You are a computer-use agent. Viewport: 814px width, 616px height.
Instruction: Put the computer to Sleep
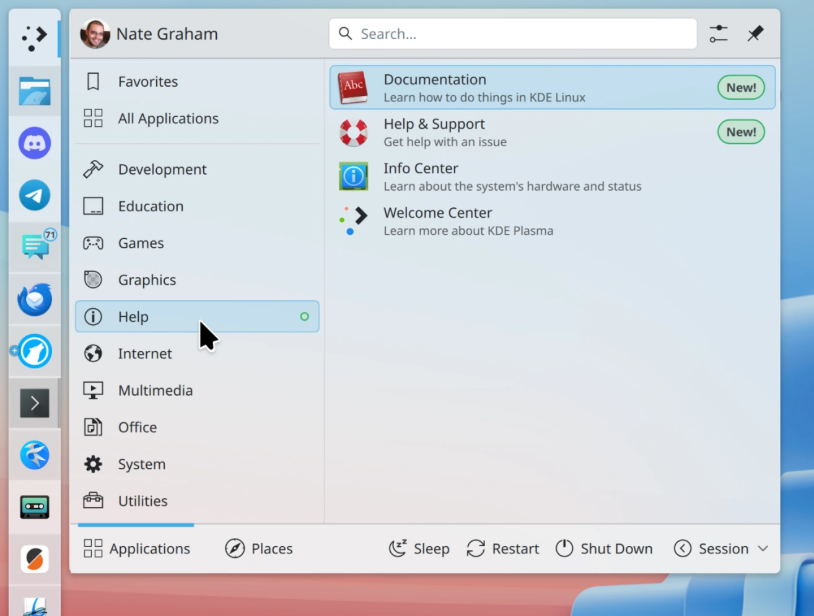click(419, 549)
